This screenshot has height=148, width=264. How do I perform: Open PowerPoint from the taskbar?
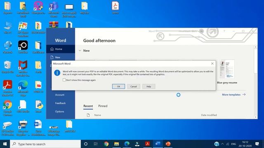[168, 144]
